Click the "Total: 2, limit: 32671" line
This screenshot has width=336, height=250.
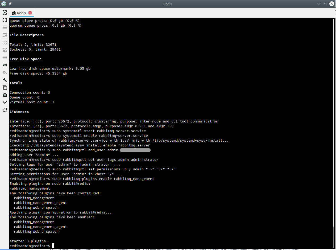point(33,45)
